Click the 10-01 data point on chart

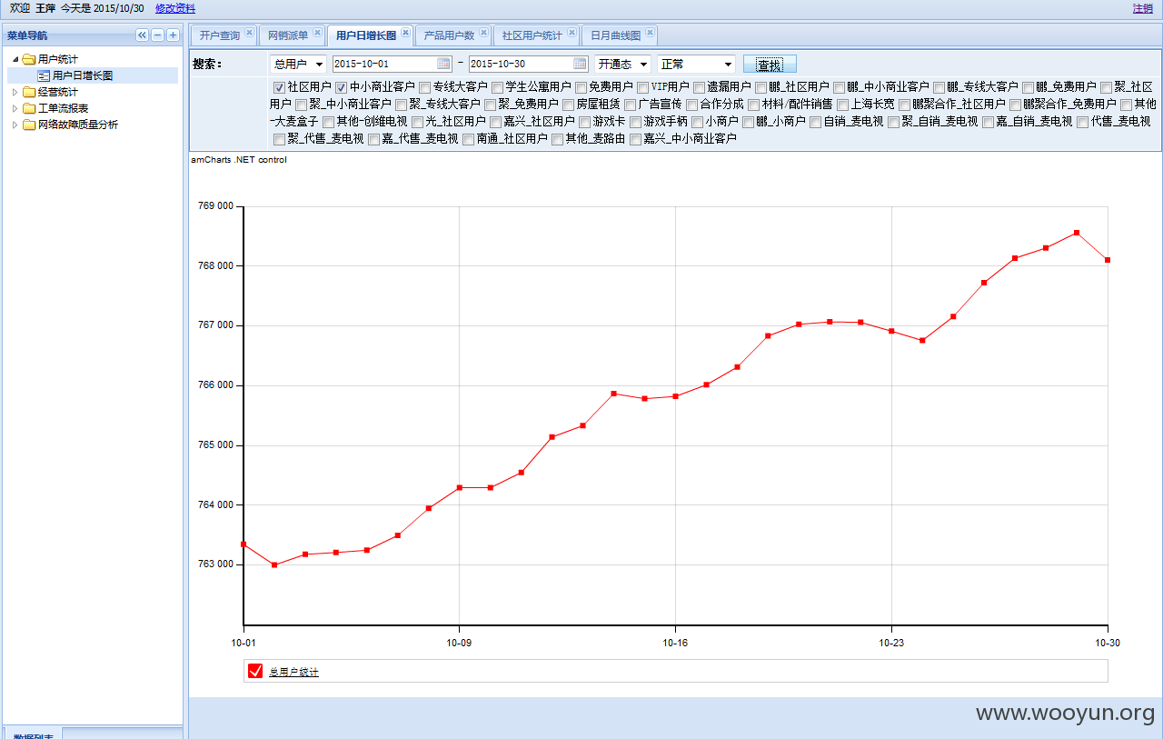click(x=244, y=544)
